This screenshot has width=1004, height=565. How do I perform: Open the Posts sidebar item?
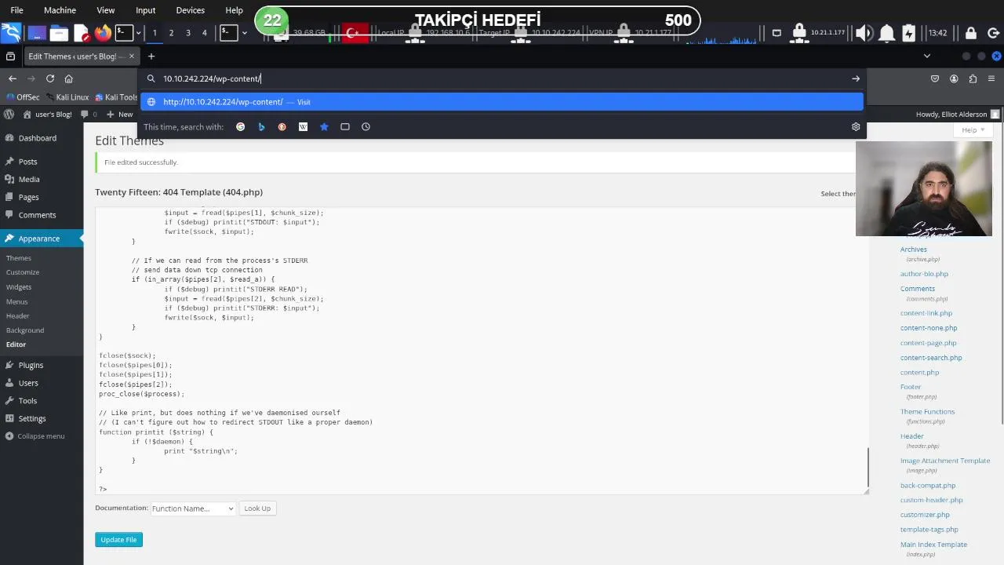click(42, 162)
